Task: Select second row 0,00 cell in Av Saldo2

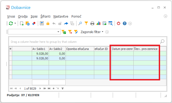Action: click(x=57, y=58)
